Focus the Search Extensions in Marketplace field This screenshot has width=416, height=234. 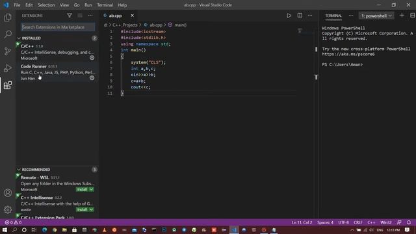(58, 27)
